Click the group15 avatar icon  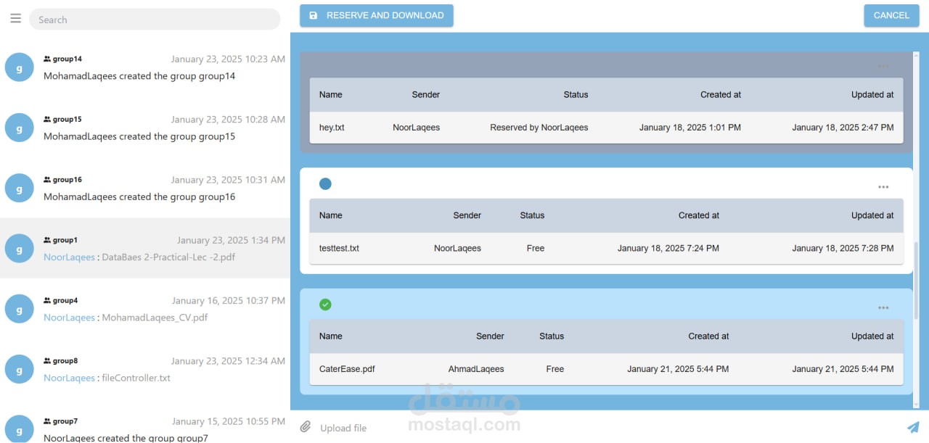pos(19,128)
